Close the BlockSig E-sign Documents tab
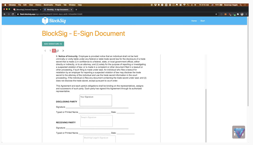 [71, 9]
